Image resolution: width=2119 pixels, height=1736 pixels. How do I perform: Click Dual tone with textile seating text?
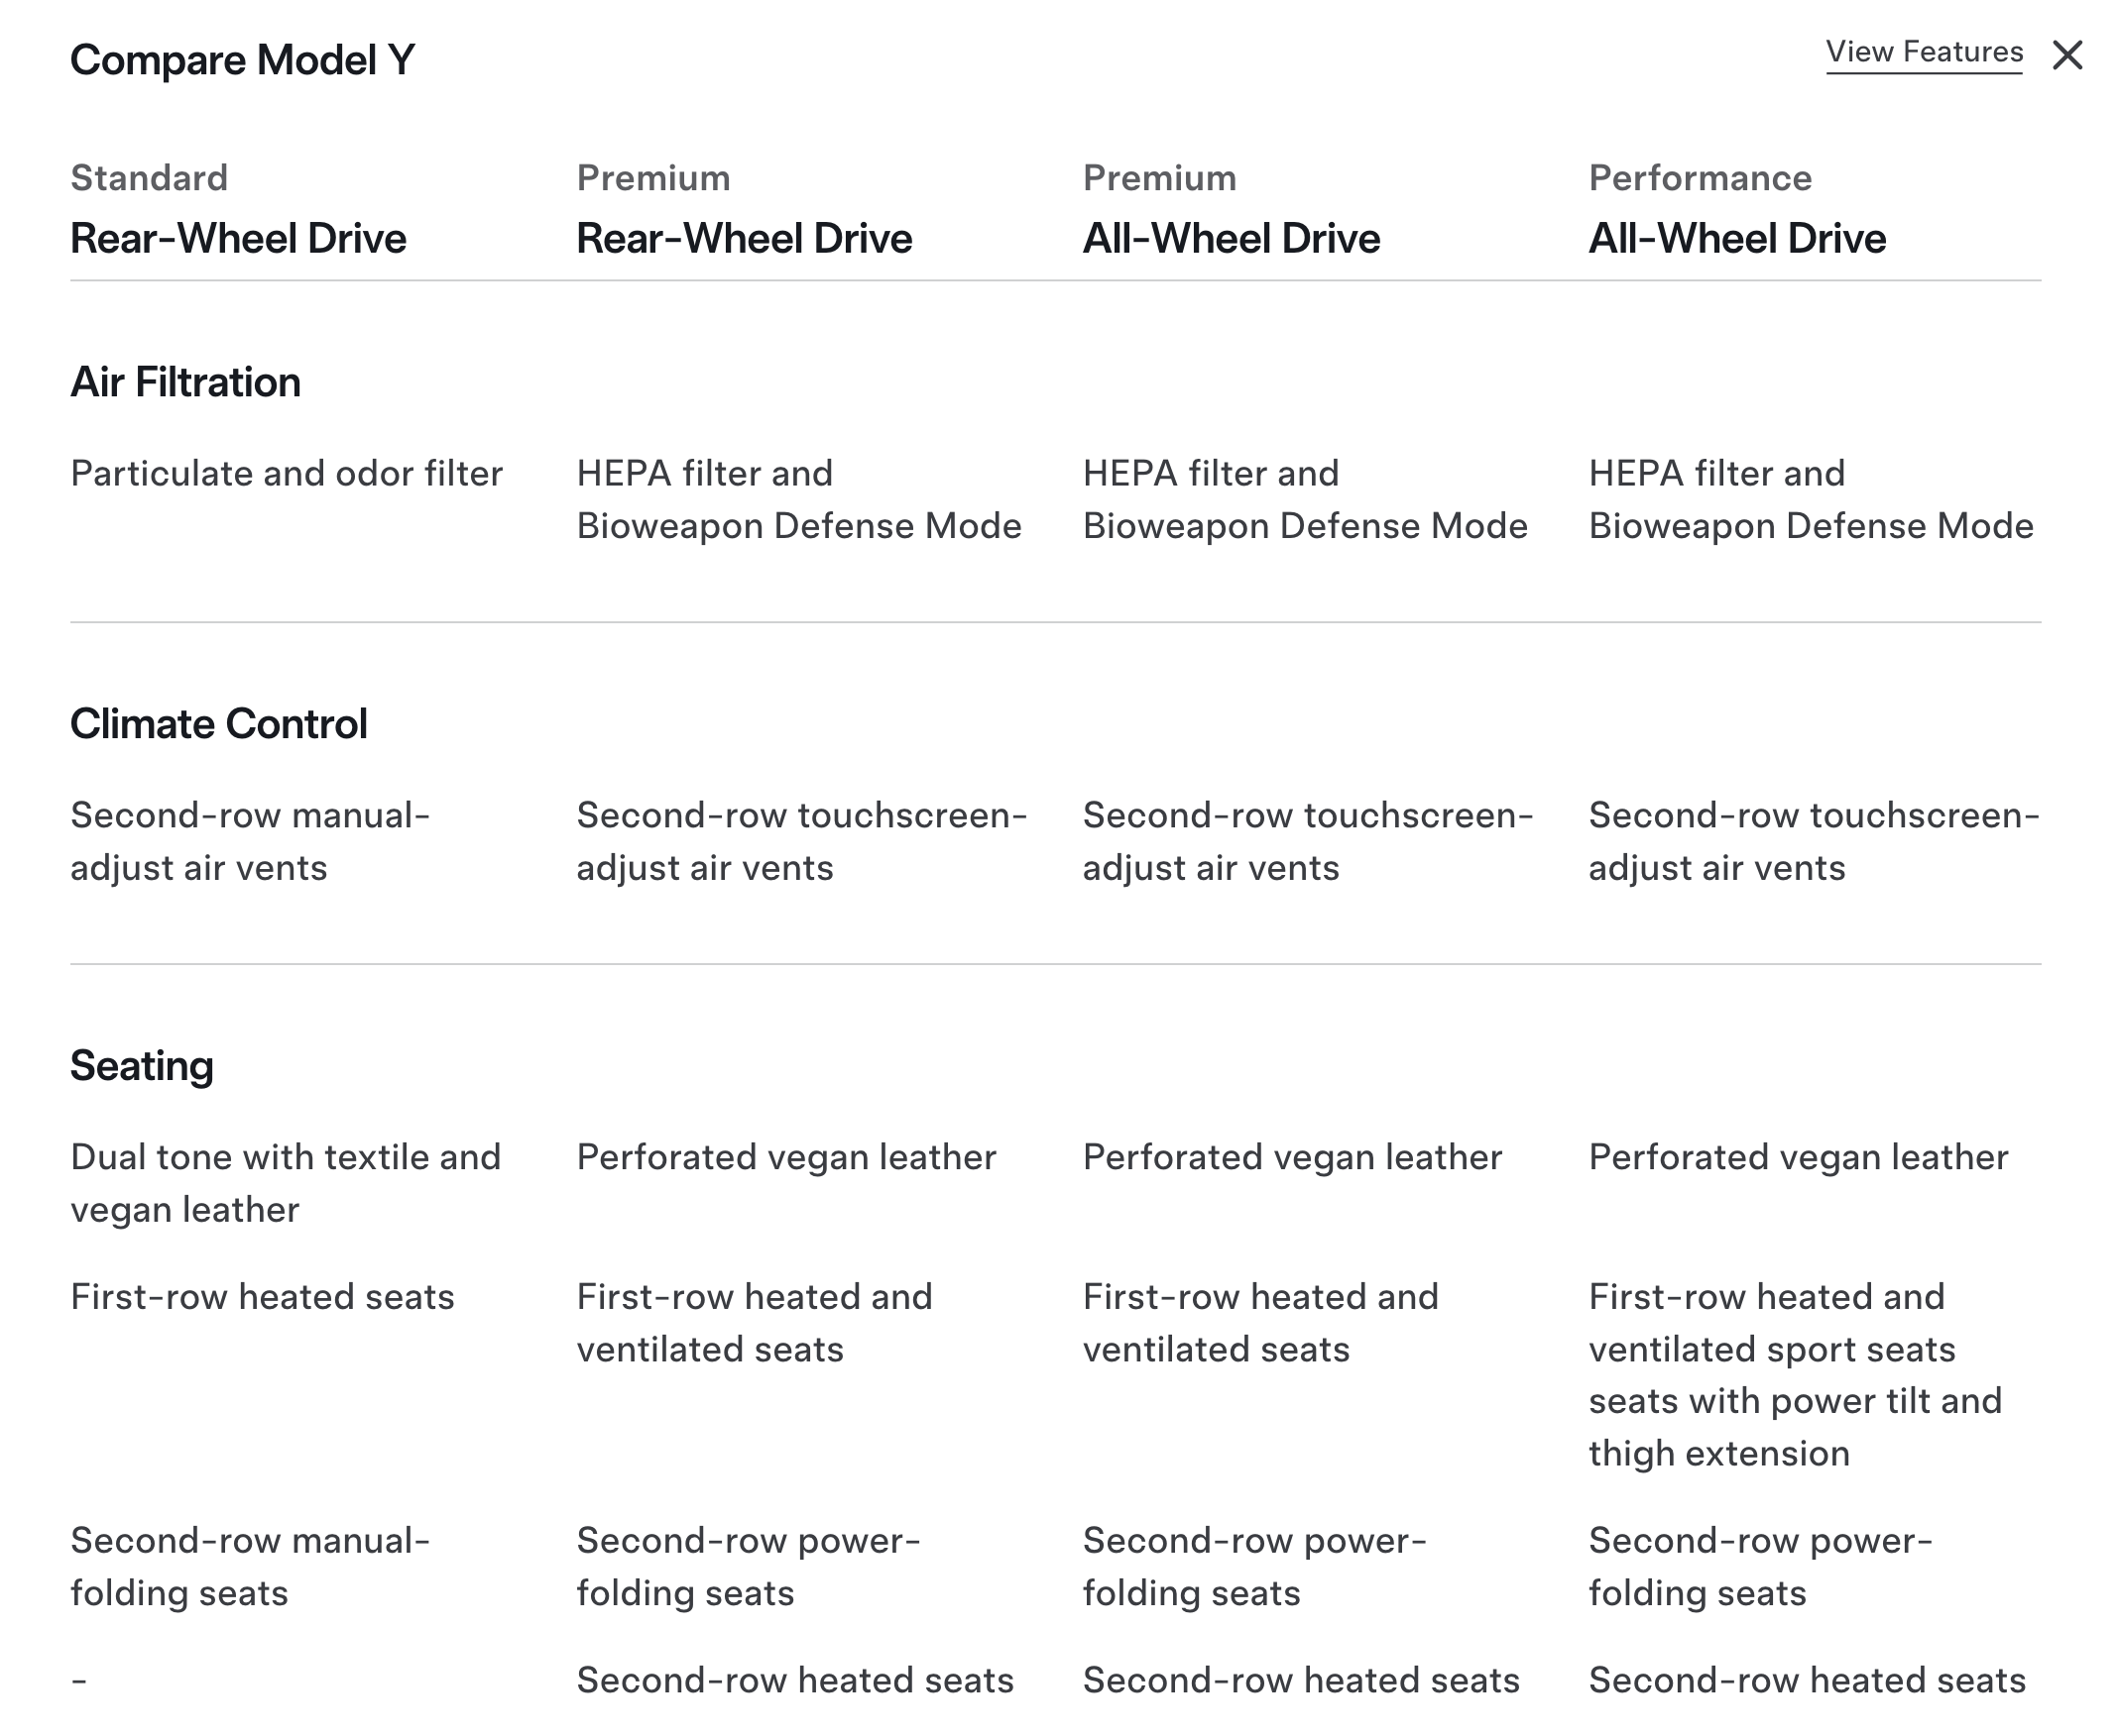[286, 1183]
